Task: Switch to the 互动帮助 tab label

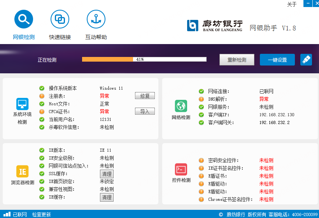Action: [x=96, y=37]
